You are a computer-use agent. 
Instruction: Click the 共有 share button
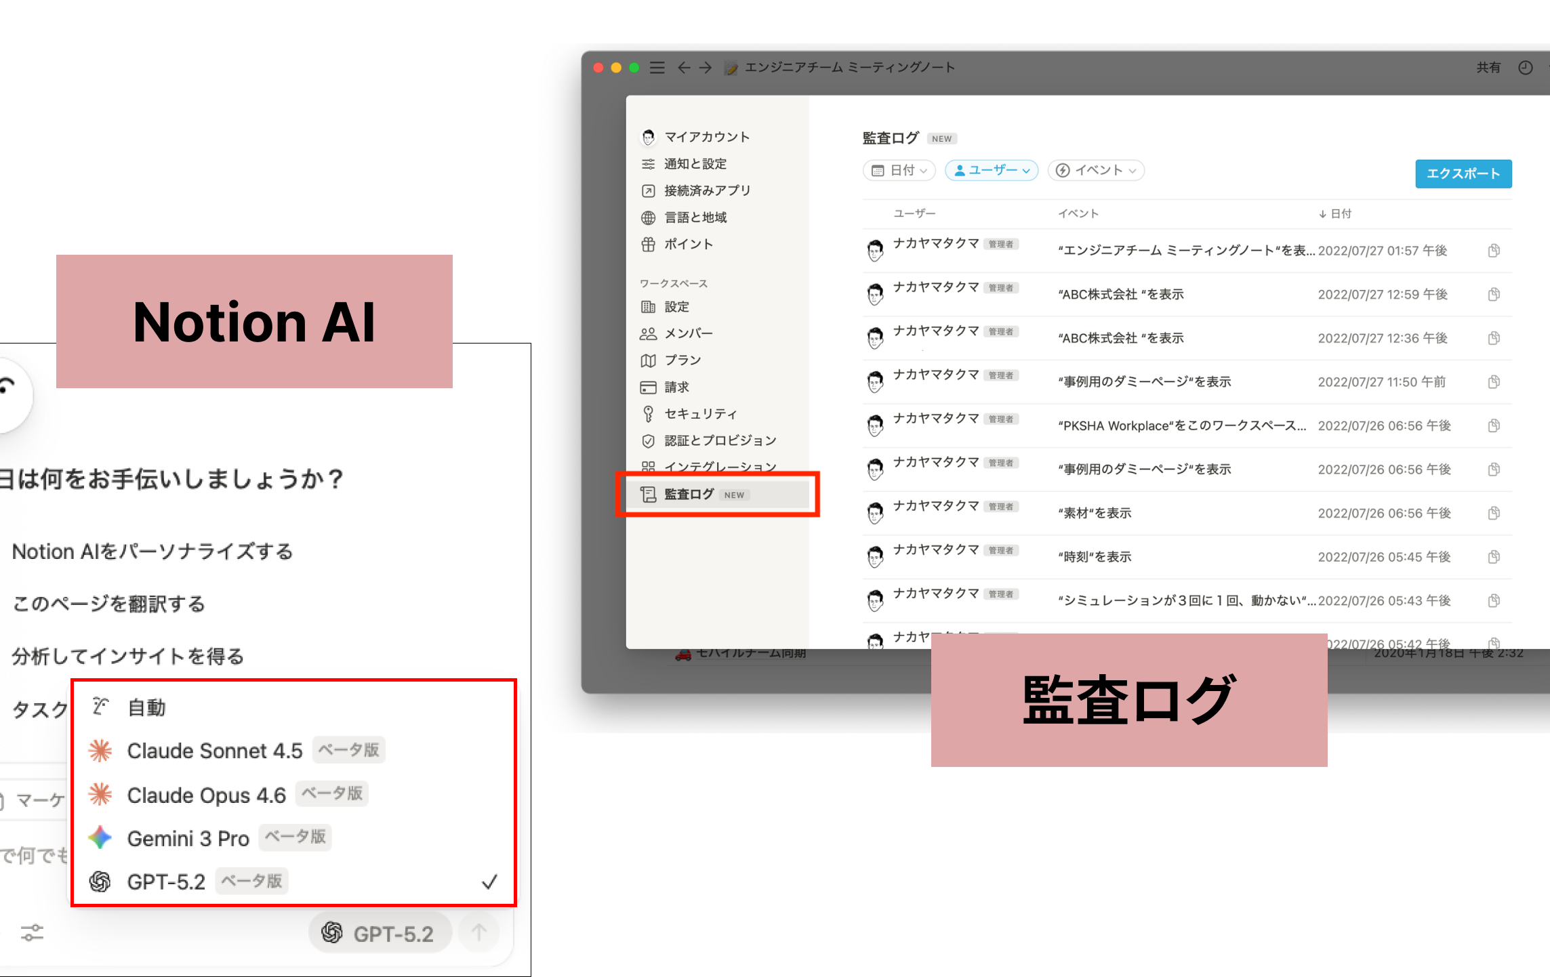pyautogui.click(x=1488, y=68)
